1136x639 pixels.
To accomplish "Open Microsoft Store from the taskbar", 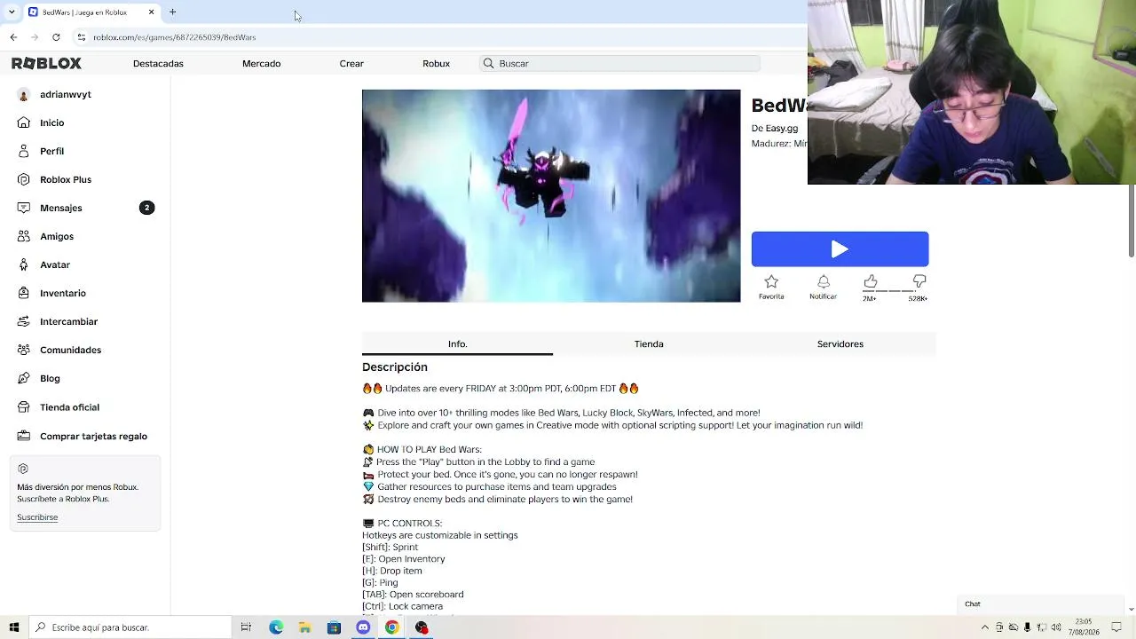I will tap(334, 627).
